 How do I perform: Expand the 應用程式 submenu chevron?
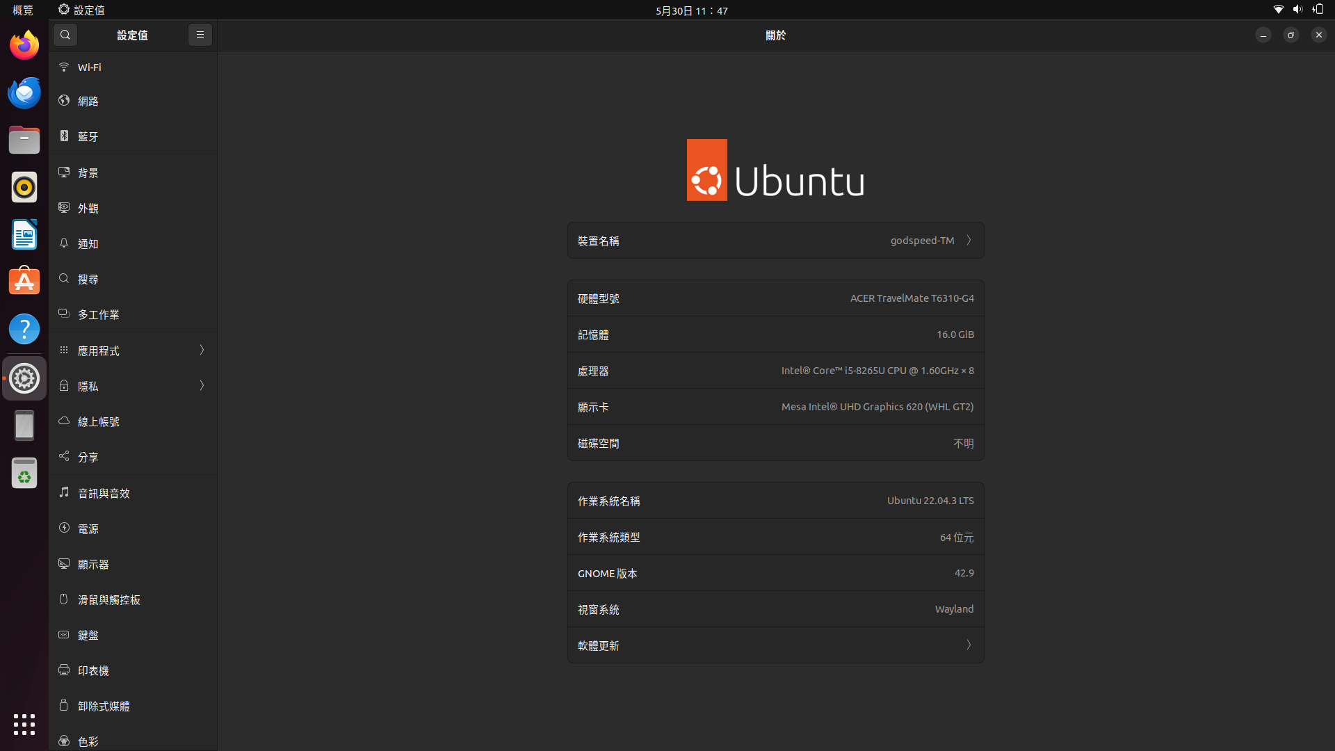202,350
